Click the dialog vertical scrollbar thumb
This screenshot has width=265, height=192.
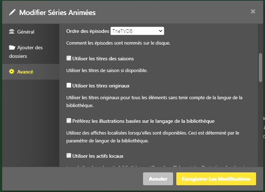click(260, 68)
